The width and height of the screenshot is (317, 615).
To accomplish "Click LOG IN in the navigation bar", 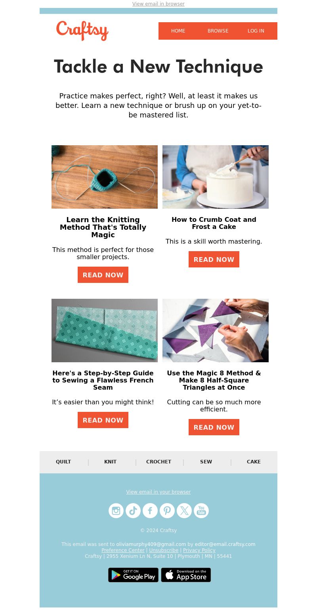I will tap(256, 31).
